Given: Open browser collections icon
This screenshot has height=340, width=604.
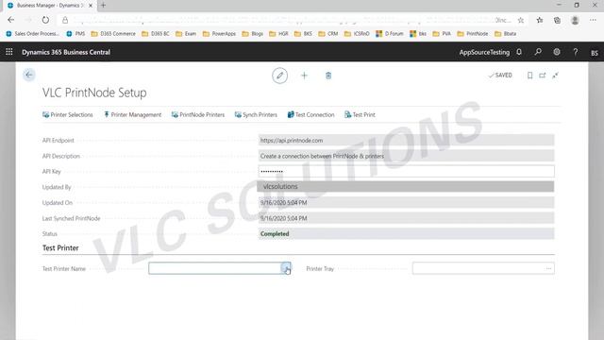Looking at the screenshot, I should coord(557,20).
